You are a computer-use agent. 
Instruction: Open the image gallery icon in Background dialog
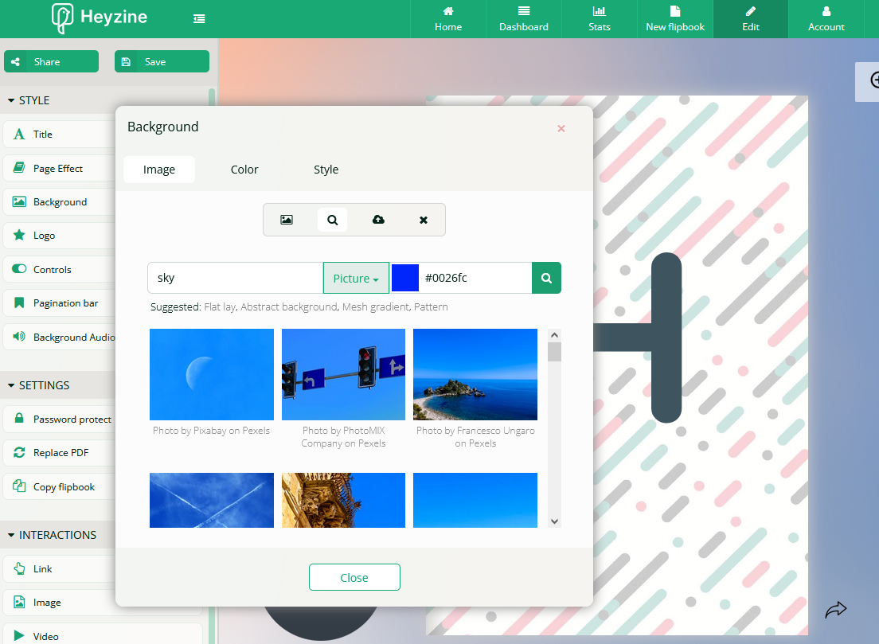click(x=287, y=220)
